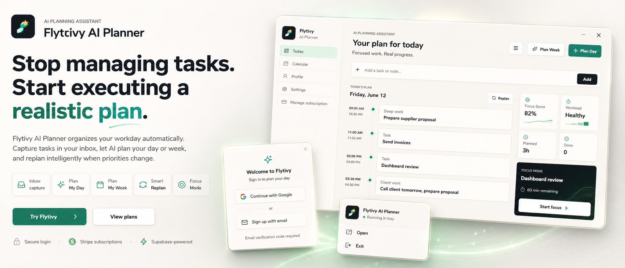Click the green Plan Day button
625x268 pixels.
click(585, 51)
